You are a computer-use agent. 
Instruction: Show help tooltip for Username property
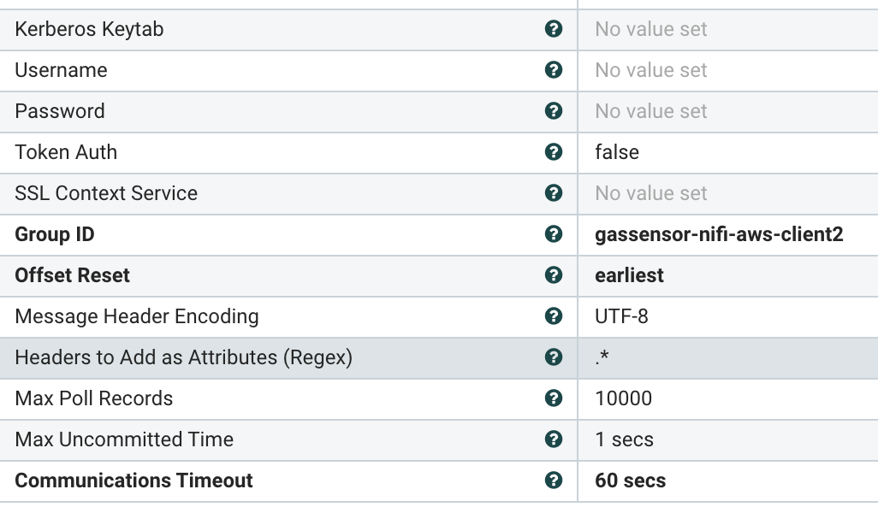tap(554, 70)
